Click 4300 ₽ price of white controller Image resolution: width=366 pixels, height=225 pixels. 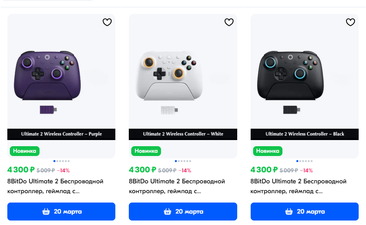(x=142, y=169)
